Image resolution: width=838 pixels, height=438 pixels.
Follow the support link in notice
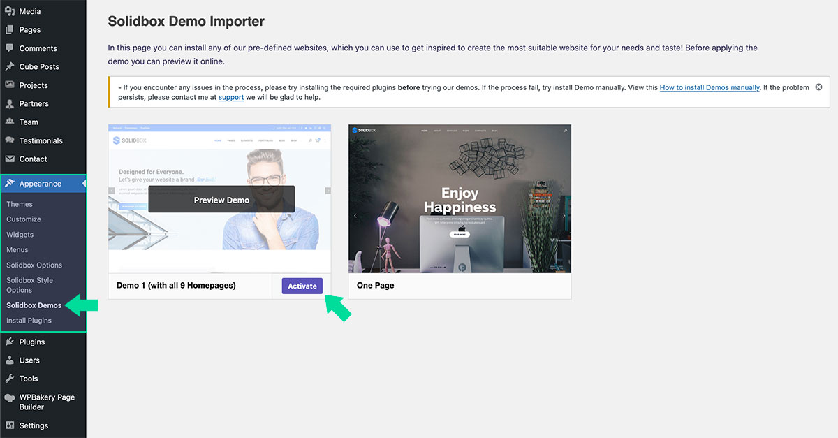(x=230, y=98)
